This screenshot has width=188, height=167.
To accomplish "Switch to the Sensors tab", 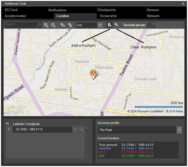I will (x=153, y=10).
